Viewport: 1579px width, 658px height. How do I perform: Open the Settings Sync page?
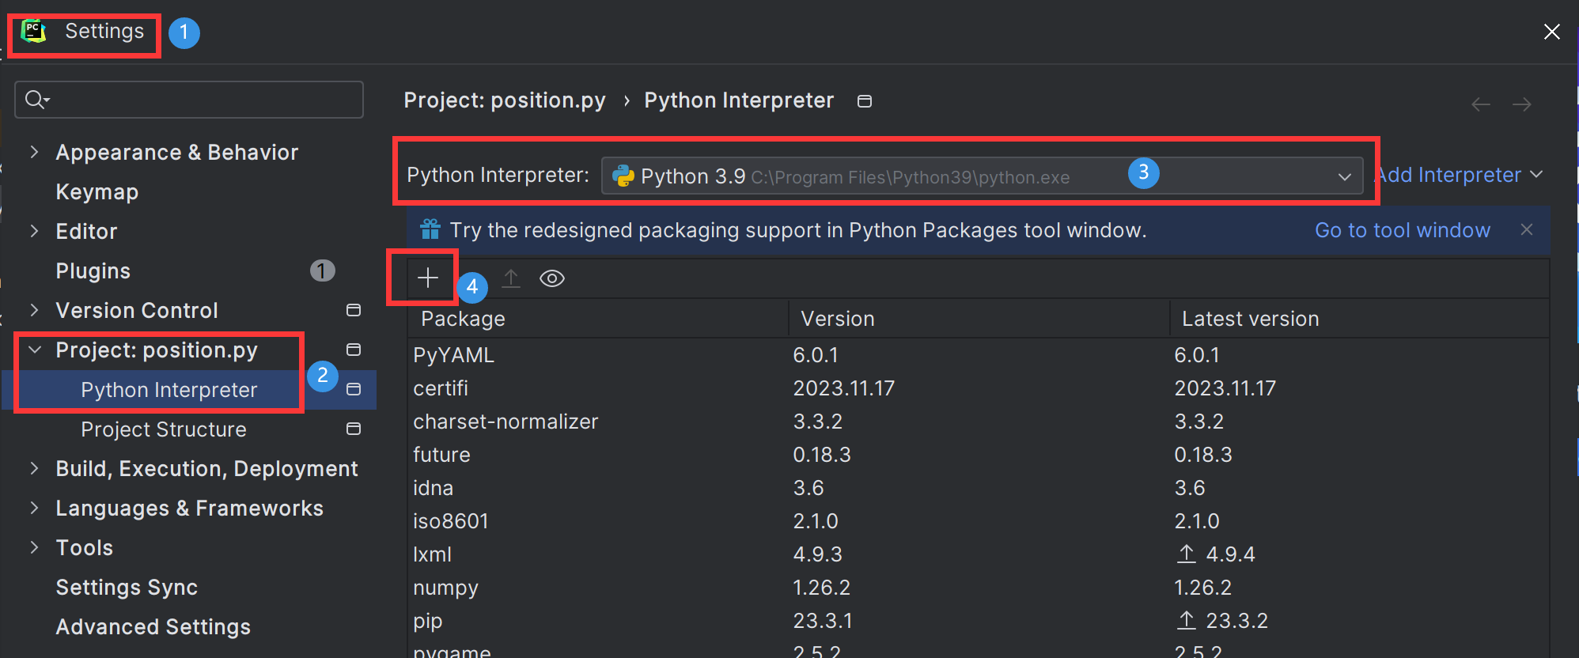point(127,587)
